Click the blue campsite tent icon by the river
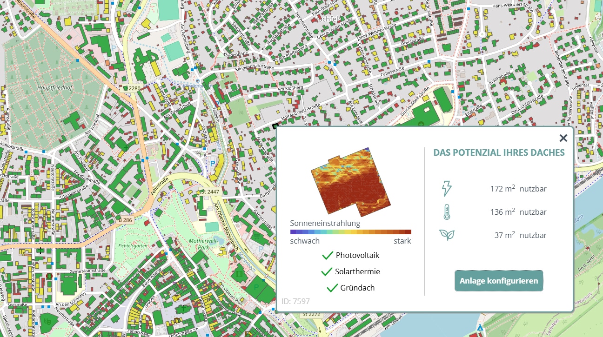Image resolution: width=603 pixels, height=337 pixels. click(480, 329)
